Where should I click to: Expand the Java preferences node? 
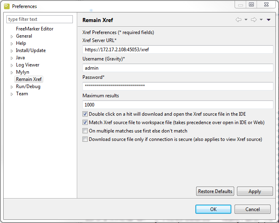pyautogui.click(x=12, y=58)
